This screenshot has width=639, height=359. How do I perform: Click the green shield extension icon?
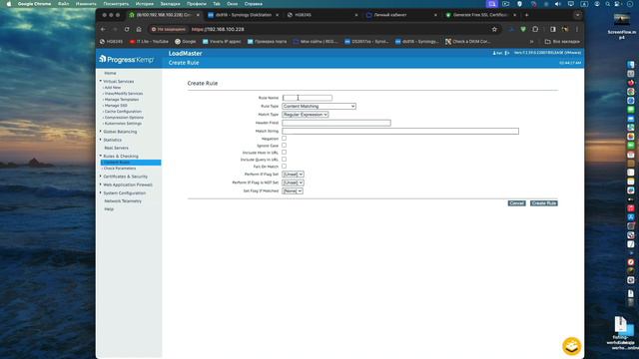[523, 29]
